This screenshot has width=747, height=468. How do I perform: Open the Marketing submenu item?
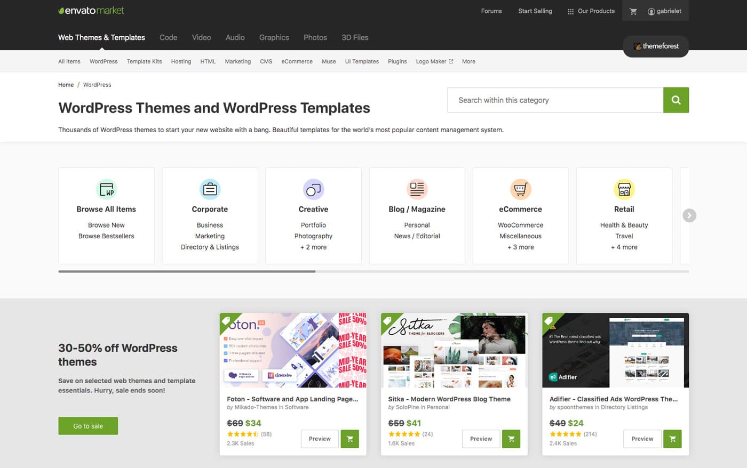pyautogui.click(x=238, y=61)
